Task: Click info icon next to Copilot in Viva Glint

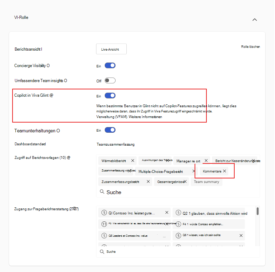Action: 51,95
